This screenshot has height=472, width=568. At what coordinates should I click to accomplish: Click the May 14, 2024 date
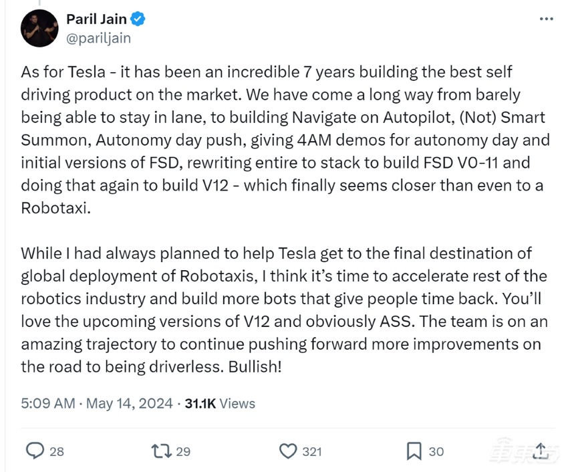point(130,403)
